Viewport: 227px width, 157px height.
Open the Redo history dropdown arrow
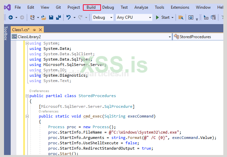pos(86,18)
